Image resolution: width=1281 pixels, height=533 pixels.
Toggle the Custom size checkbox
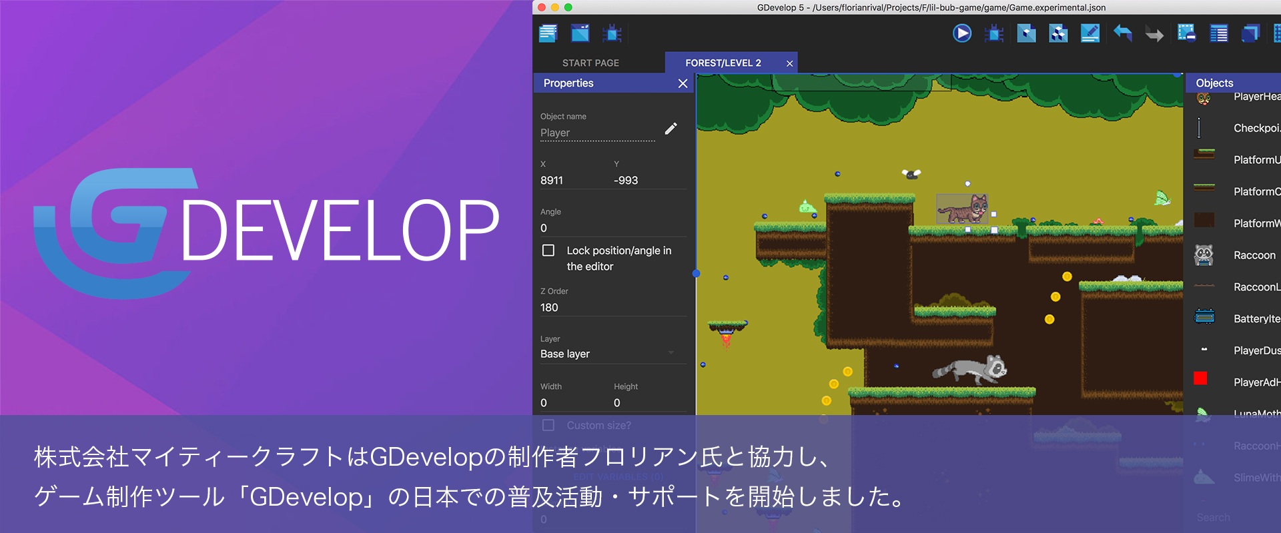tap(548, 425)
